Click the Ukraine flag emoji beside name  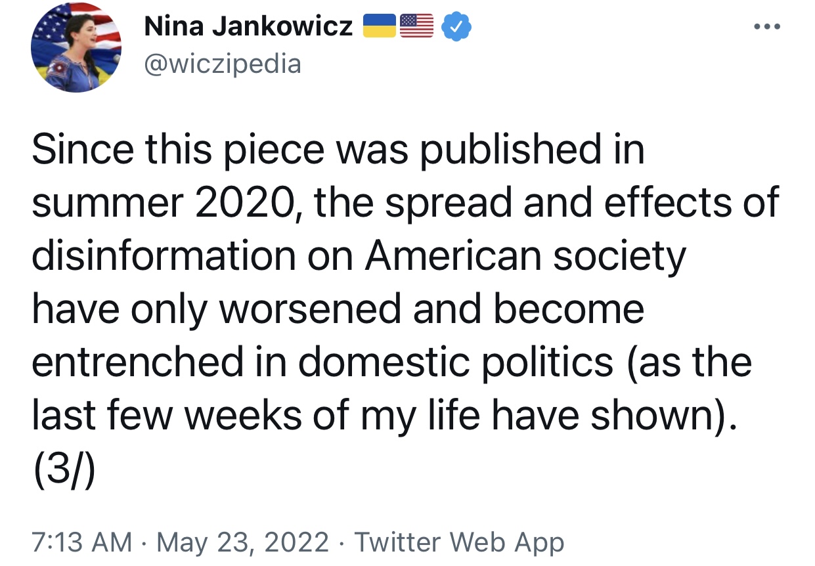(x=380, y=26)
